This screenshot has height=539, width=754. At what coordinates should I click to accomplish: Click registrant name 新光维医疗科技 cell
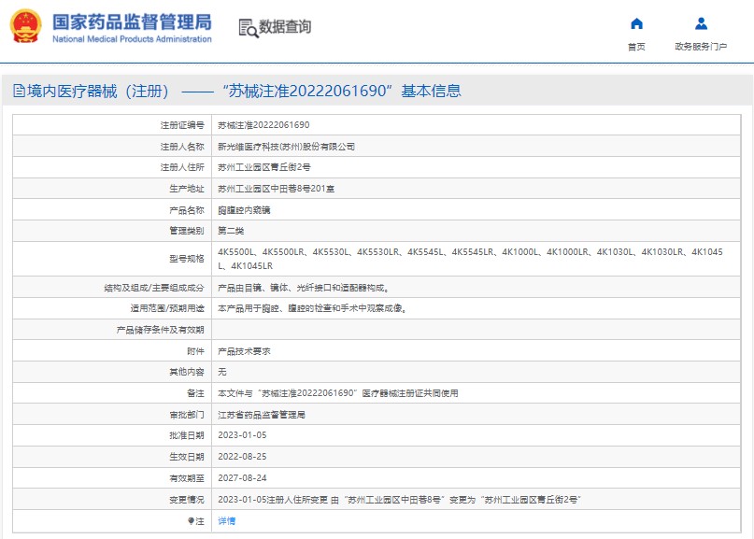(286, 147)
